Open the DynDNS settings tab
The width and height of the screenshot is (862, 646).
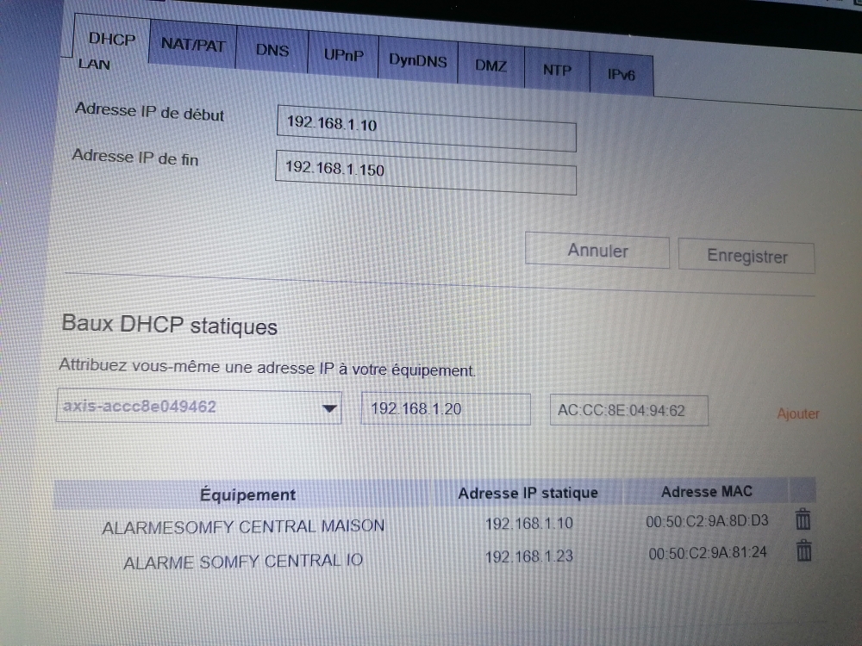point(417,60)
